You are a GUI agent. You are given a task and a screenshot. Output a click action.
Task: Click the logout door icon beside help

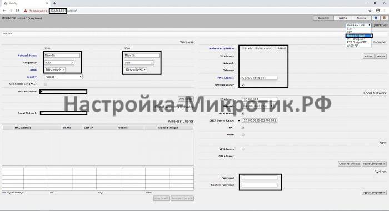coord(384,18)
